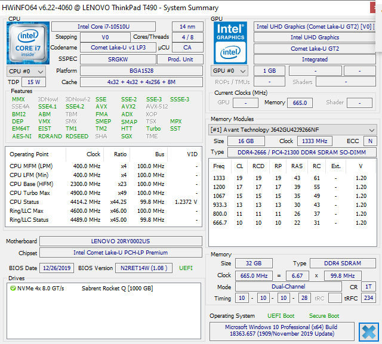Click the module Clock value 1333 MHz
Image resolution: width=382 pixels, height=344 pixels.
pyautogui.click(x=315, y=141)
